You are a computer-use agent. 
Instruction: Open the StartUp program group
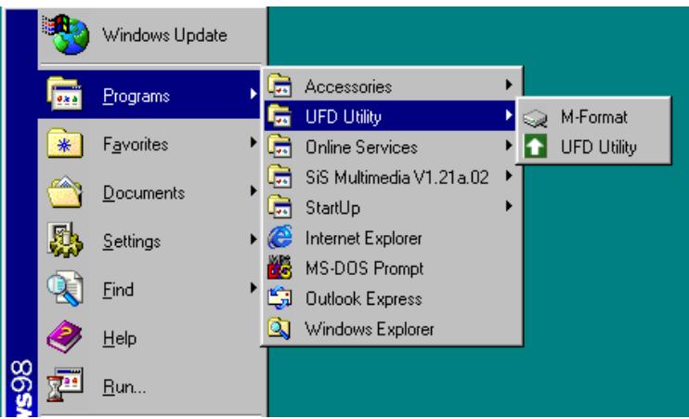point(390,206)
